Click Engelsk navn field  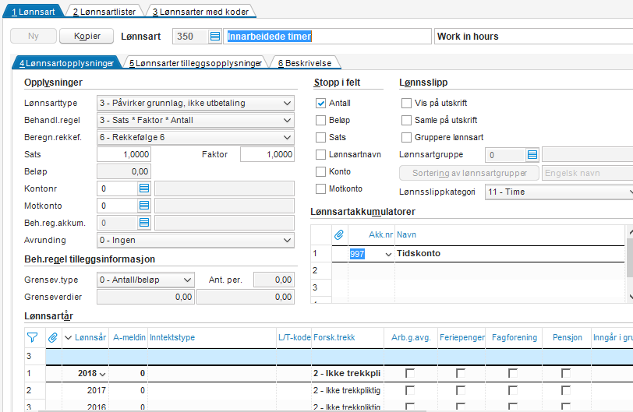(587, 173)
